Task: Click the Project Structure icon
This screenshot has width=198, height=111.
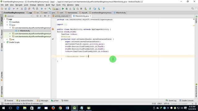Action: point(95,9)
